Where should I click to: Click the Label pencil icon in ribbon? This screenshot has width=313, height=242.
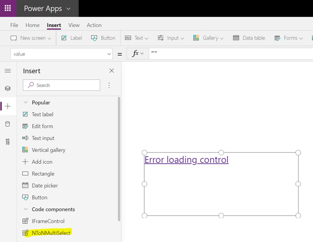[x=64, y=38]
